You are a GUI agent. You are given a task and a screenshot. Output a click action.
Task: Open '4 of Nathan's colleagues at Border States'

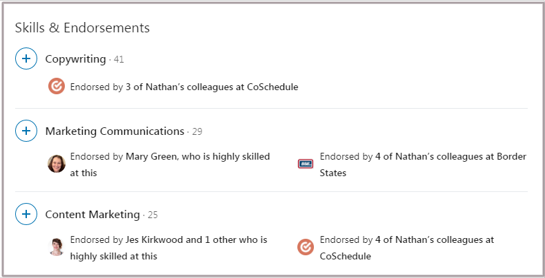(x=423, y=164)
